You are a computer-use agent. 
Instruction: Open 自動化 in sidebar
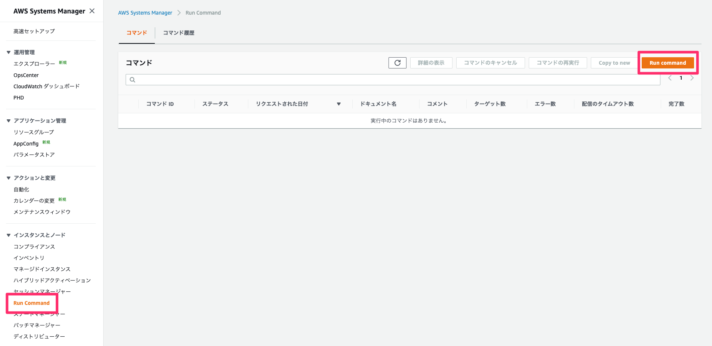pos(21,190)
